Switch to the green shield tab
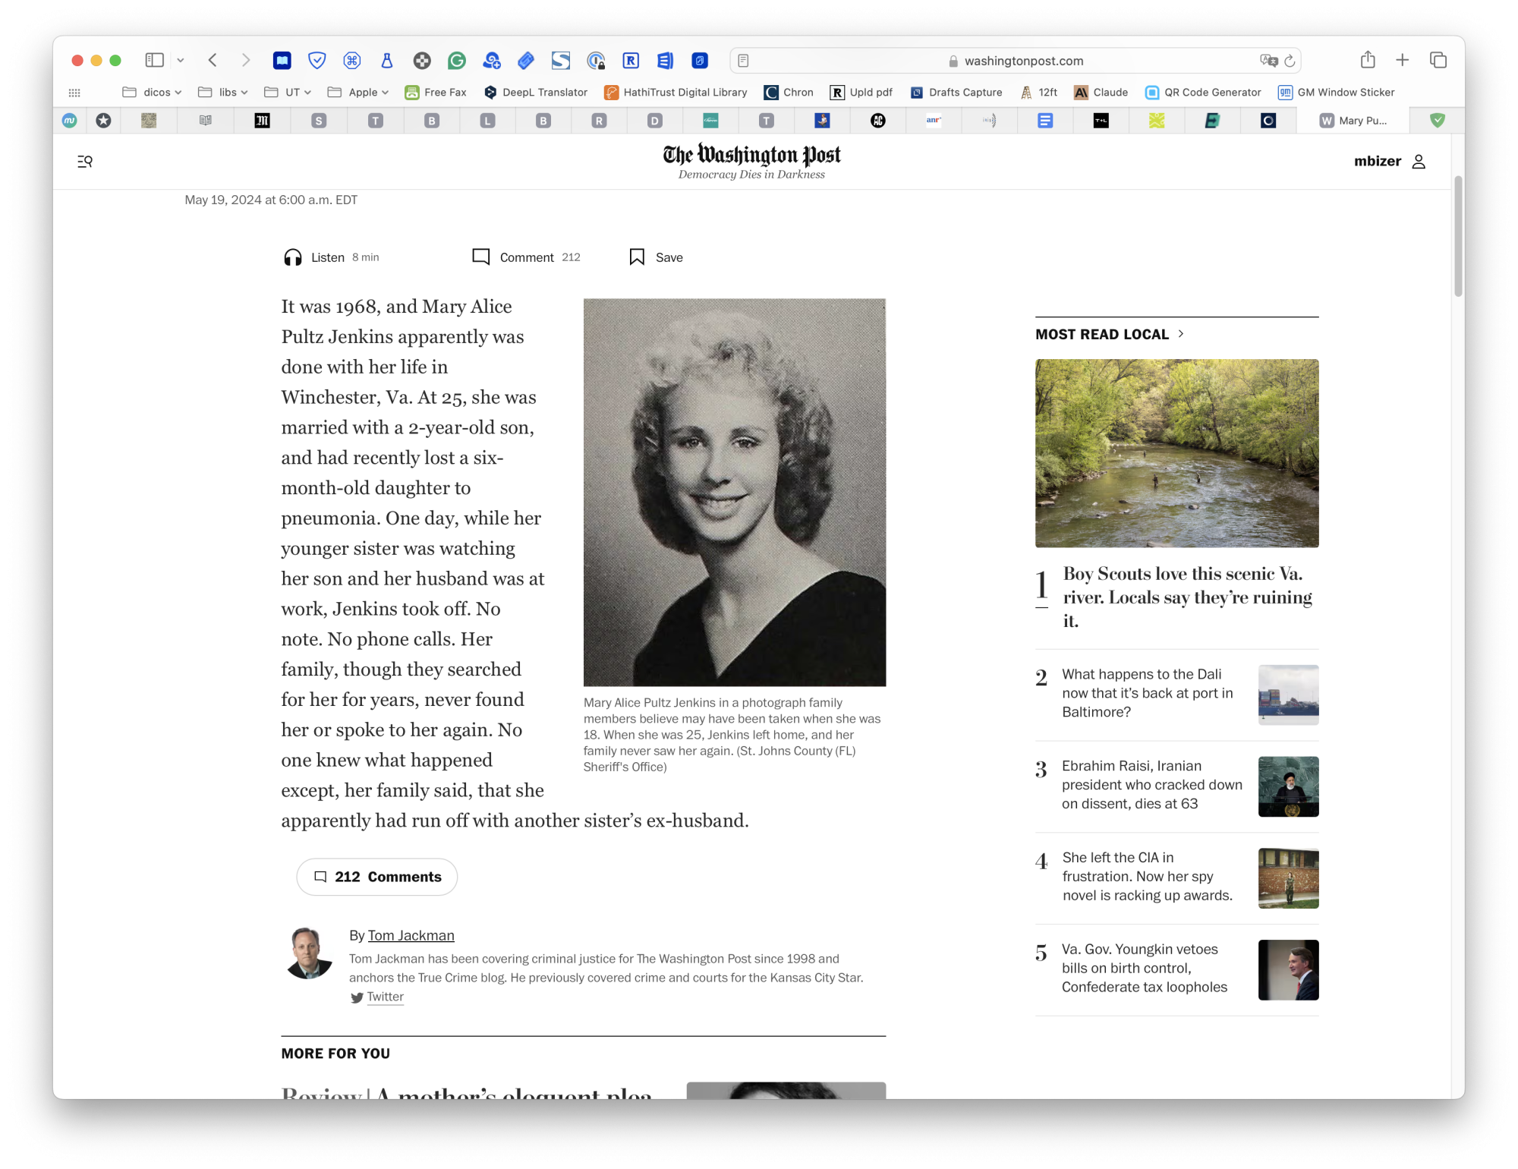This screenshot has width=1518, height=1169. click(1438, 121)
